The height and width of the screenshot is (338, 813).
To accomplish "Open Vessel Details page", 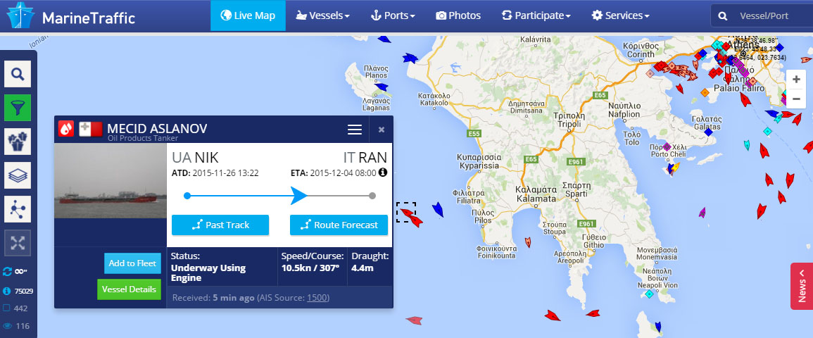I will click(x=129, y=289).
